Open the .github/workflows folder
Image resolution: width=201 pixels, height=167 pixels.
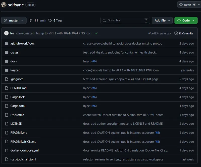(x=23, y=44)
